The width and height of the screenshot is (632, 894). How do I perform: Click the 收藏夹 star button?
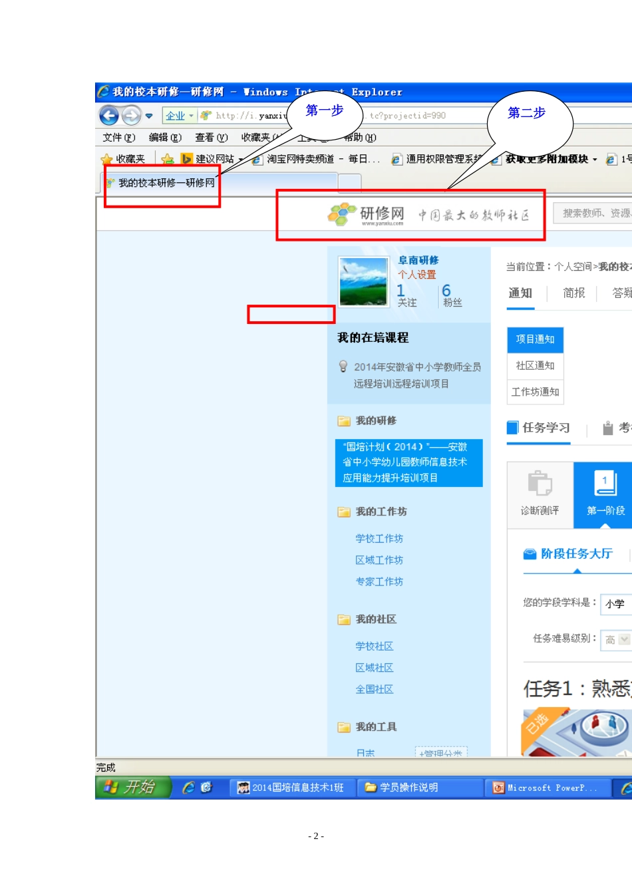(123, 159)
